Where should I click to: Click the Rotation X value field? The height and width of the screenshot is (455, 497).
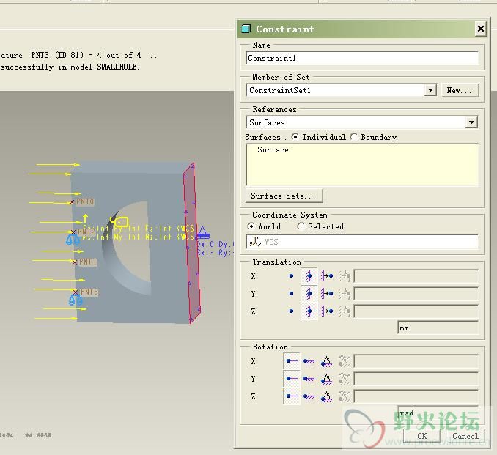click(x=416, y=361)
